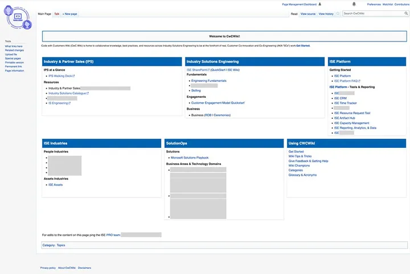Open the Page Management Dashboard link
410x274 pixels.
click(299, 4)
